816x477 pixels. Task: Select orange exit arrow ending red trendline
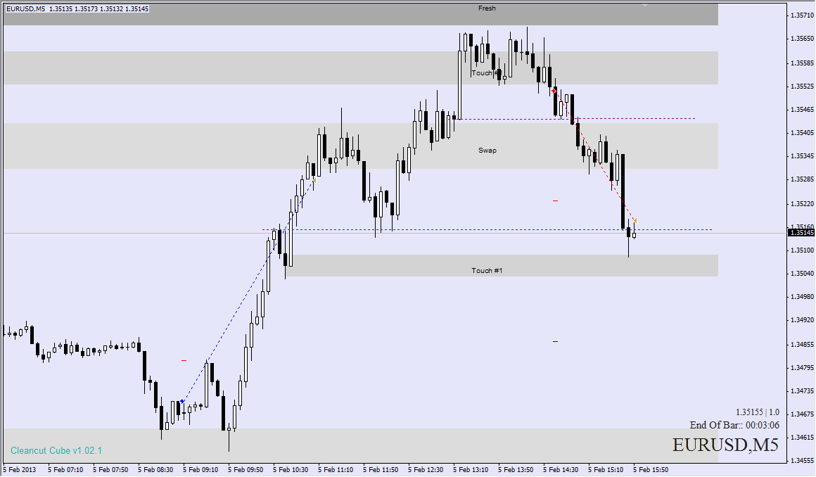click(635, 221)
